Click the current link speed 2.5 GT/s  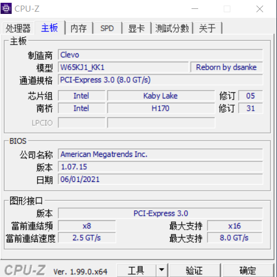87,238
